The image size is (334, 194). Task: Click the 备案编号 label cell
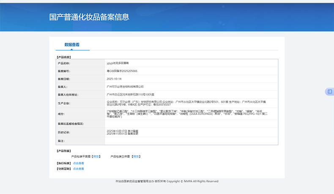click(80, 71)
